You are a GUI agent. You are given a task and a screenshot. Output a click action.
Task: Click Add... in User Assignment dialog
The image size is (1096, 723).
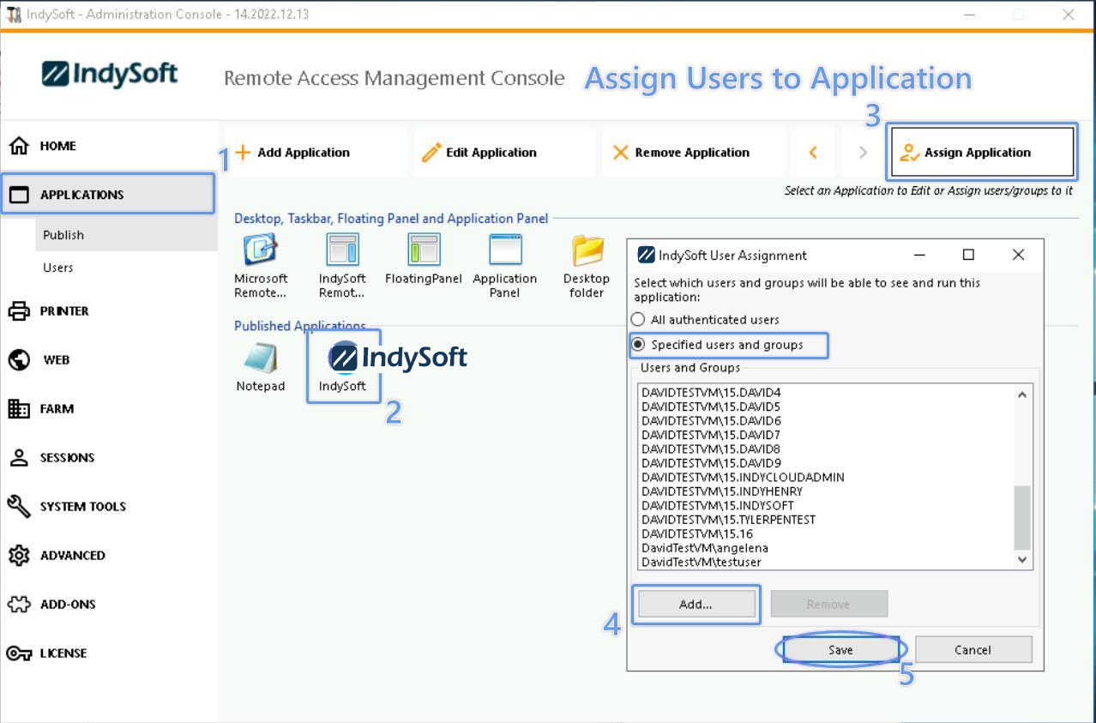tap(696, 604)
